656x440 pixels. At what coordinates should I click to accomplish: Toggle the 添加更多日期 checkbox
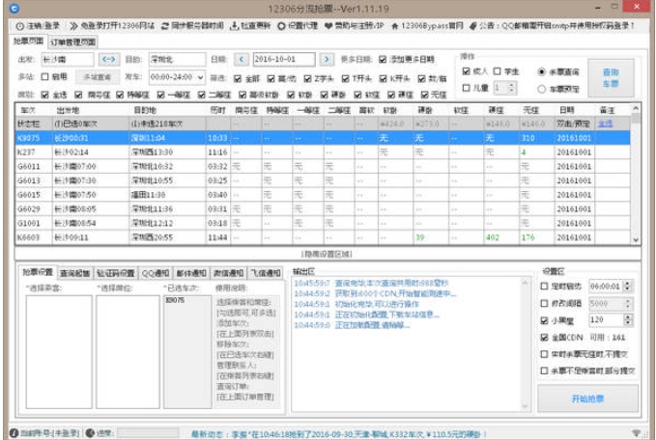[383, 59]
